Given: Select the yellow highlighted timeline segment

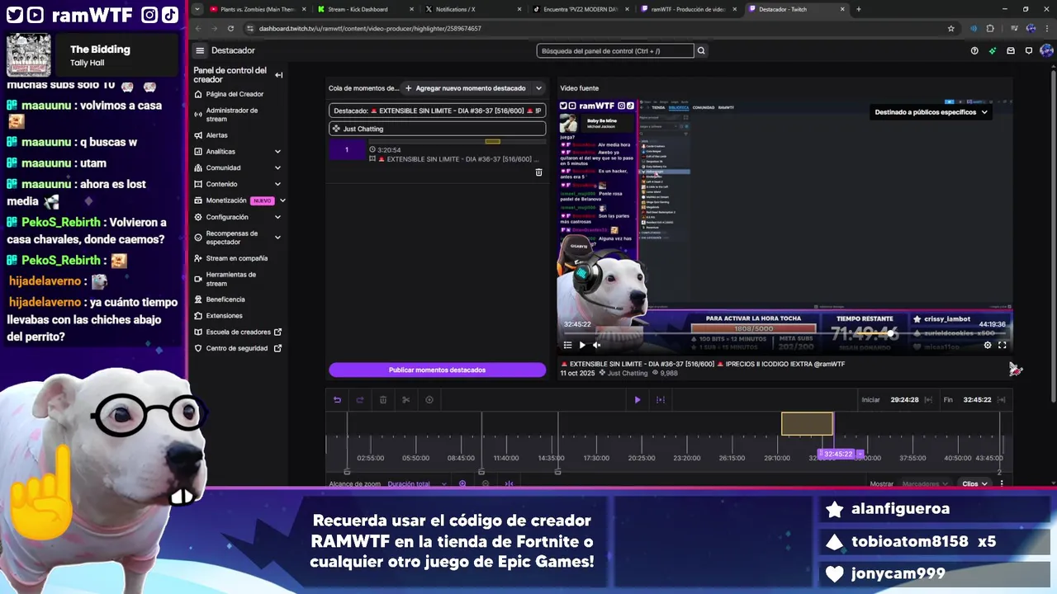Looking at the screenshot, I should click(807, 424).
